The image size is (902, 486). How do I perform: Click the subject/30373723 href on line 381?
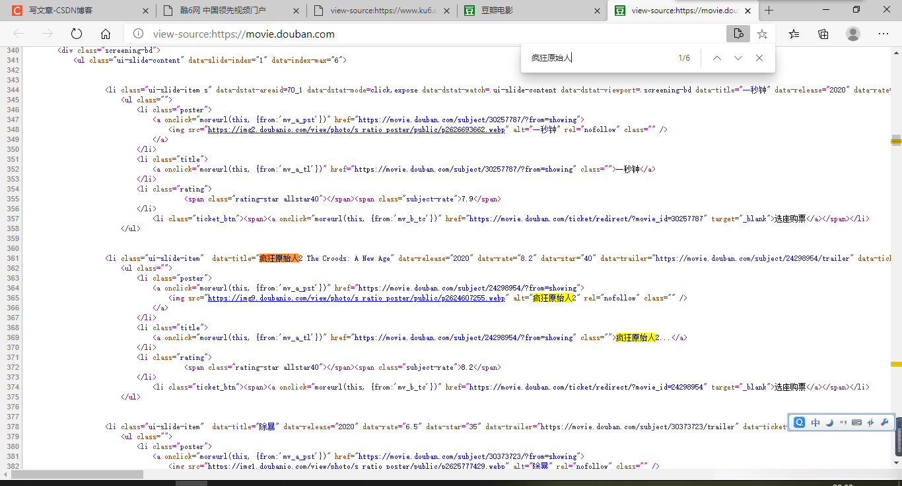pyautogui.click(x=469, y=456)
